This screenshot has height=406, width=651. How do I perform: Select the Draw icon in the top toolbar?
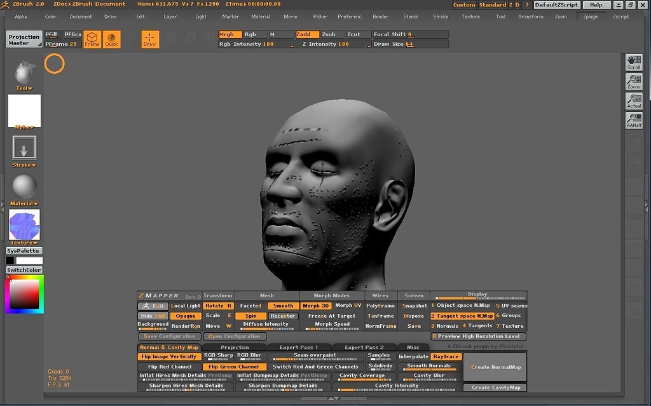150,39
